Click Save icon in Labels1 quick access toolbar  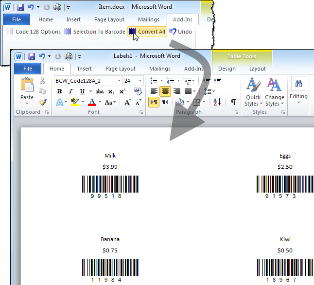pos(32,56)
